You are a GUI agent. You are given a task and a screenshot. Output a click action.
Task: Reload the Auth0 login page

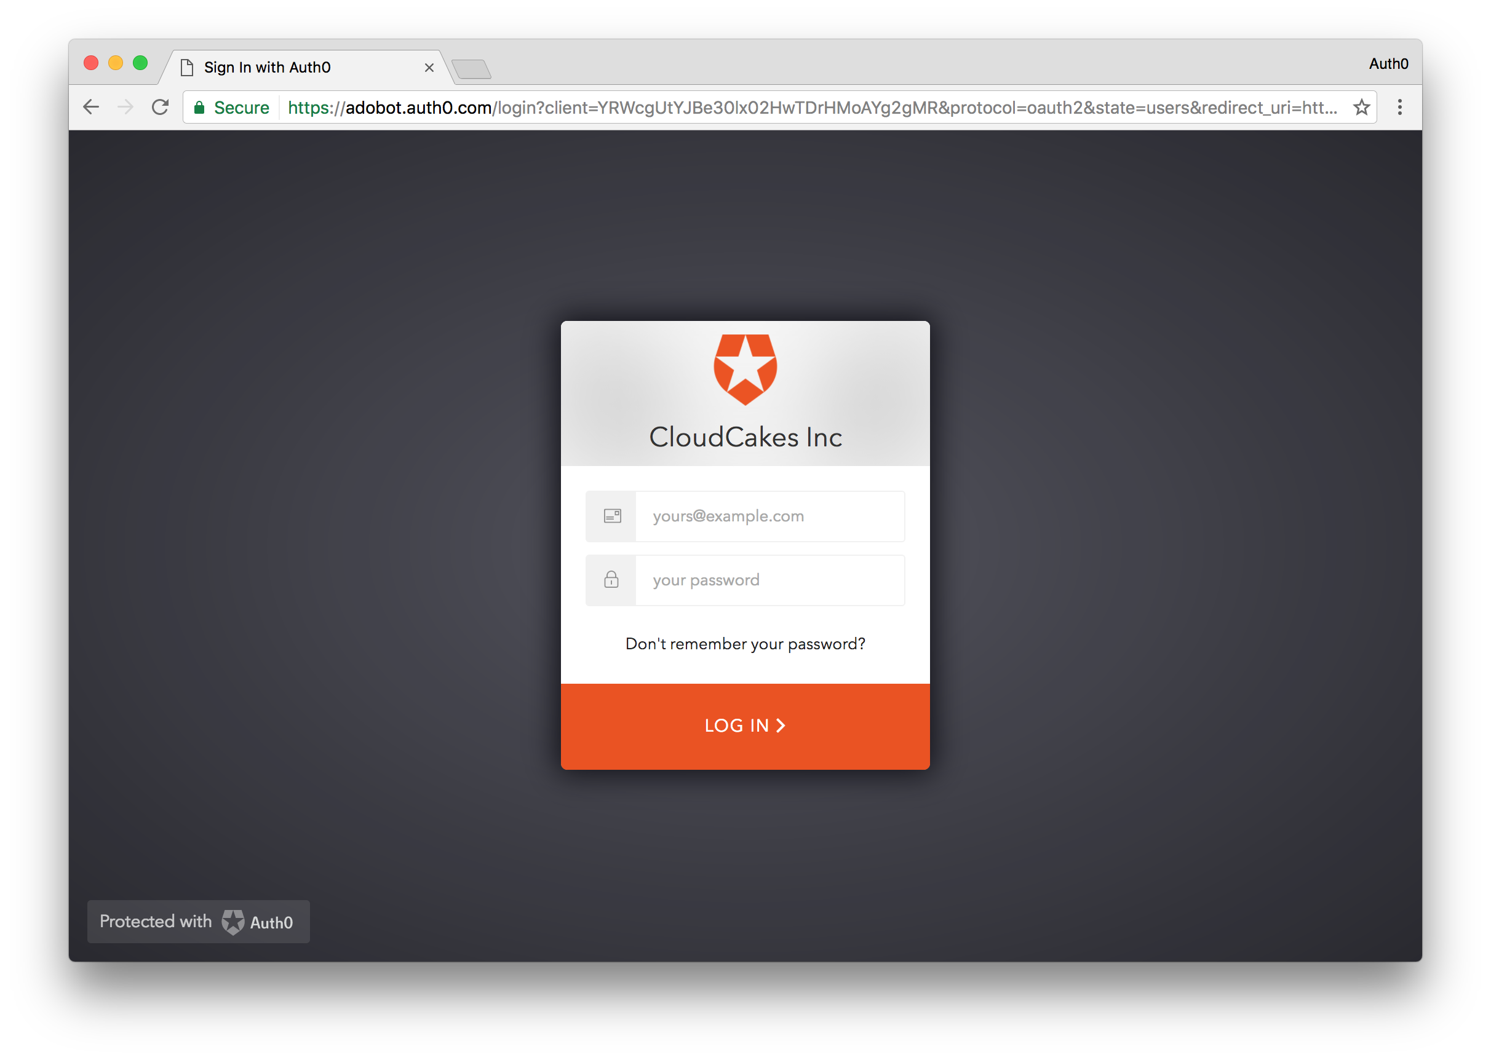(160, 107)
